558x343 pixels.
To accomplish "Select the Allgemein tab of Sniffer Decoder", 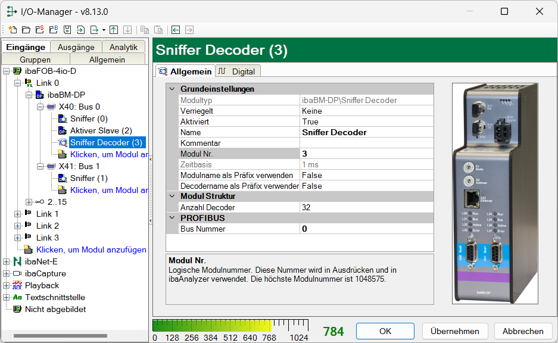I will 185,71.
